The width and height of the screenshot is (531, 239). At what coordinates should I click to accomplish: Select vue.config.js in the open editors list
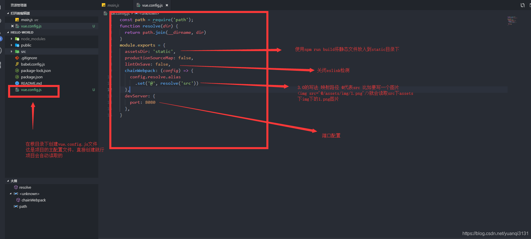pyautogui.click(x=31, y=26)
